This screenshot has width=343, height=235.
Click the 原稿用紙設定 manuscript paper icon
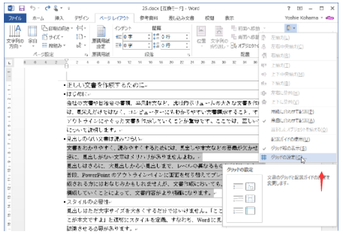(101, 37)
